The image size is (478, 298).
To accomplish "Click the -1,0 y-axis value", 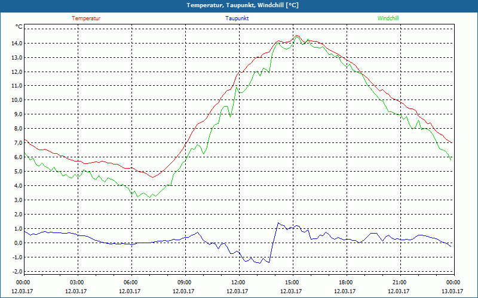I will (17, 257).
